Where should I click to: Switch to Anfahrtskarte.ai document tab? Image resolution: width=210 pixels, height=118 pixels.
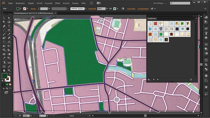(x=34, y=13)
